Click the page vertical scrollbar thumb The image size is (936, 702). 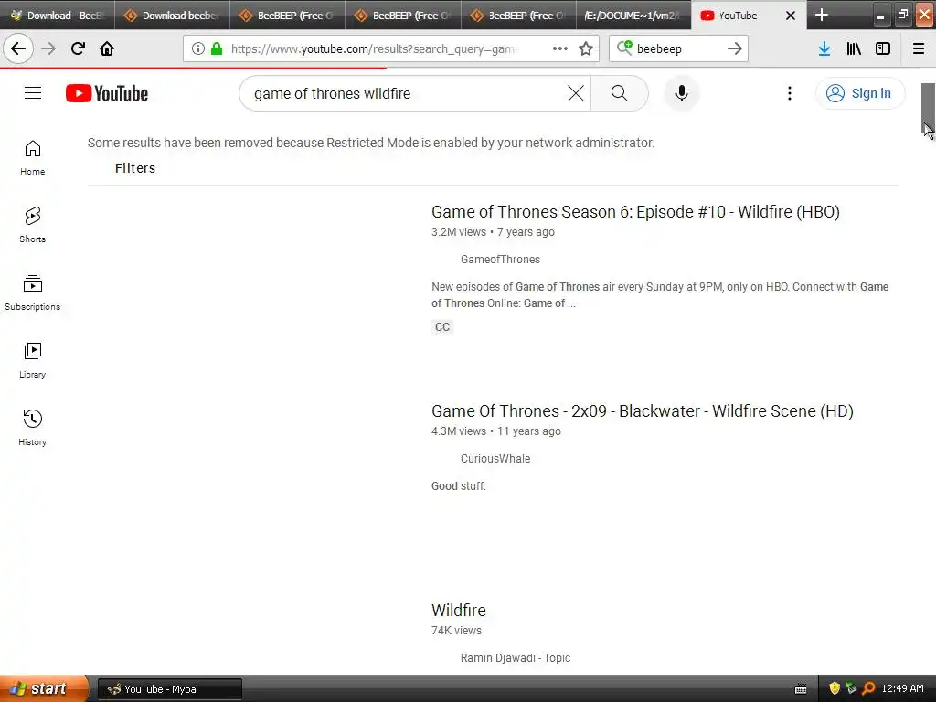click(928, 110)
